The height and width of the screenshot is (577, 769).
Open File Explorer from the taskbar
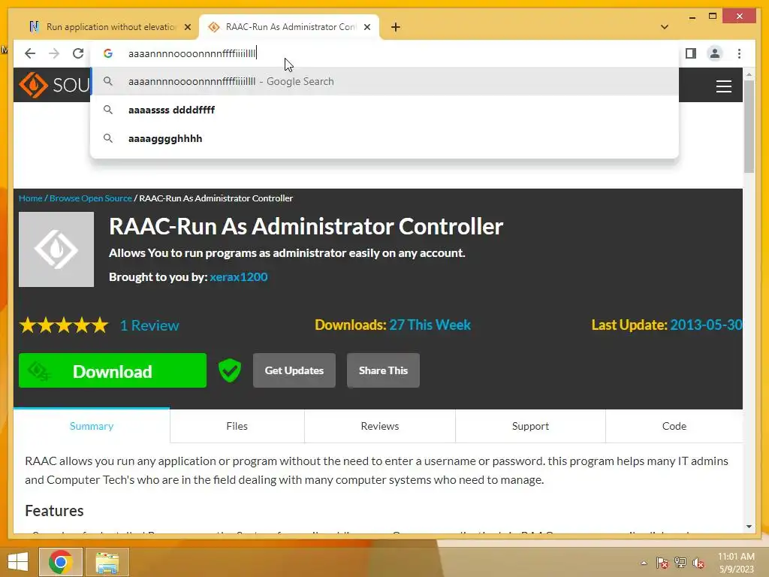(x=107, y=562)
